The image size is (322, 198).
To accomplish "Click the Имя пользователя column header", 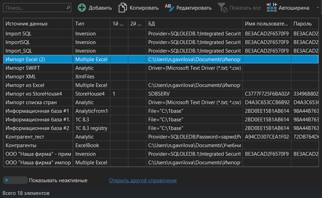I will point(267,24).
